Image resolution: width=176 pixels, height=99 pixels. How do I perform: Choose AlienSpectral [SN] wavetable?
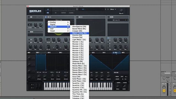[79, 27]
